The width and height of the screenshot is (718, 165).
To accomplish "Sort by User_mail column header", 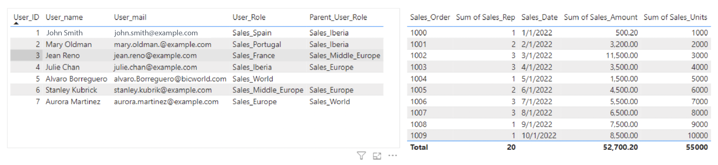I will (130, 17).
